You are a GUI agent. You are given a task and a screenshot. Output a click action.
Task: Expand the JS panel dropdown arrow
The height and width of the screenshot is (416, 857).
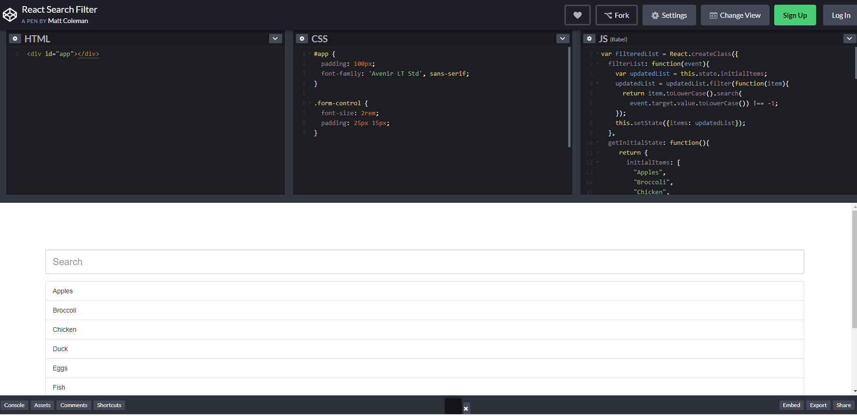pyautogui.click(x=849, y=39)
